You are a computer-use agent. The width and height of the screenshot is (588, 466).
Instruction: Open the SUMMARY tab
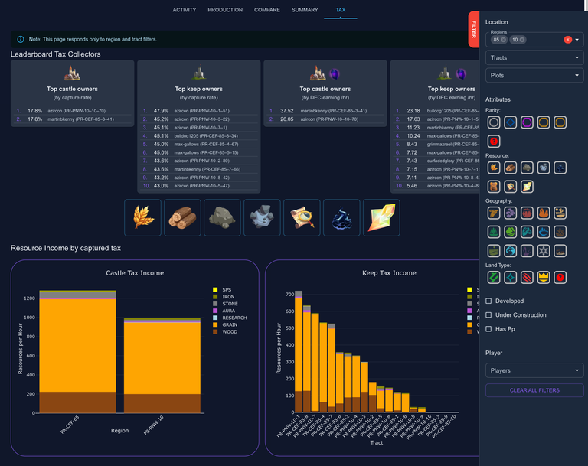click(x=305, y=10)
